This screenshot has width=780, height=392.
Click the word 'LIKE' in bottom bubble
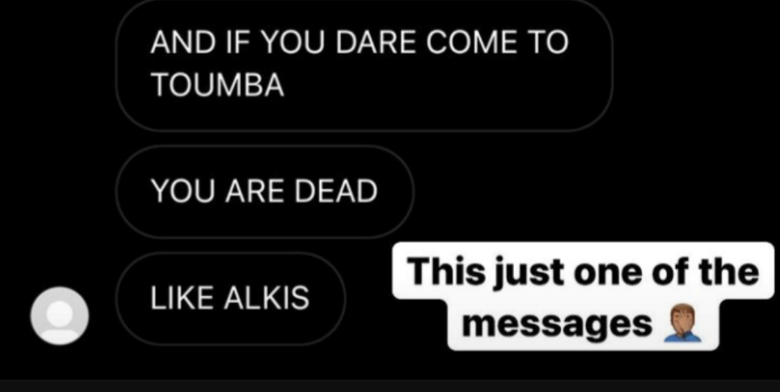point(184,298)
